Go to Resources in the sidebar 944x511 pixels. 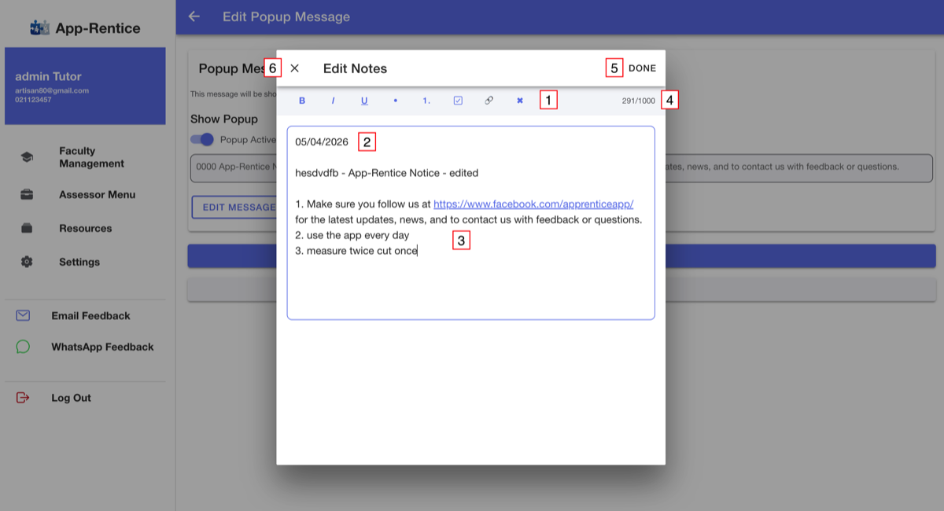point(85,228)
